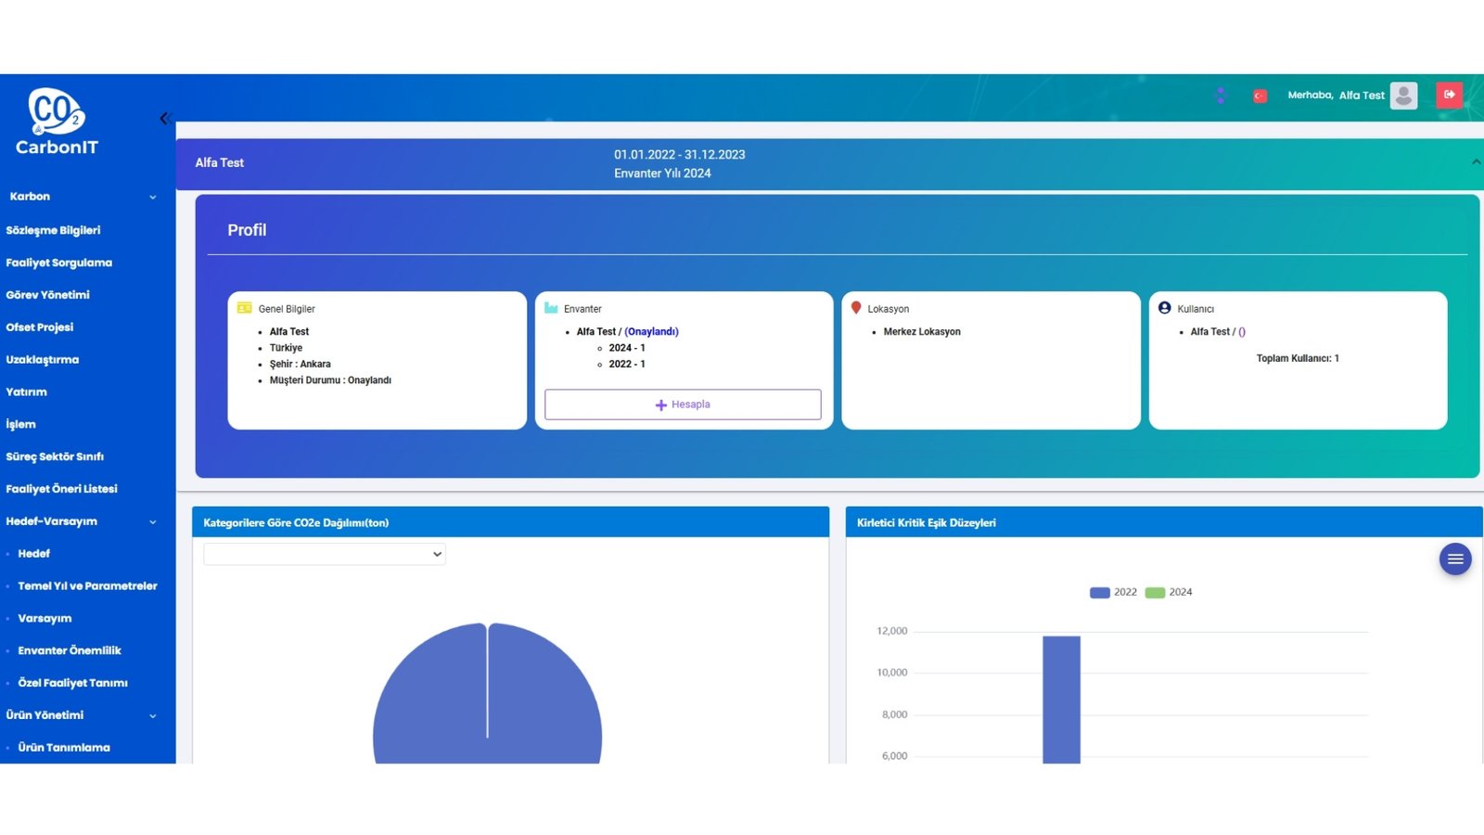This screenshot has width=1484, height=835.
Task: Click the Turkish flag language icon
Action: pyautogui.click(x=1260, y=96)
